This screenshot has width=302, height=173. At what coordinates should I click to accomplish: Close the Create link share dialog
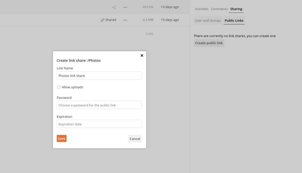(x=142, y=55)
